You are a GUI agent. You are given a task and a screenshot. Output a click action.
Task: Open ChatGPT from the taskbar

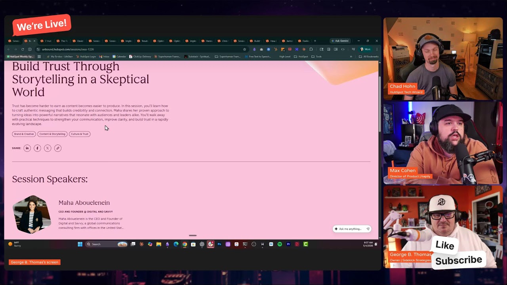pos(202,244)
